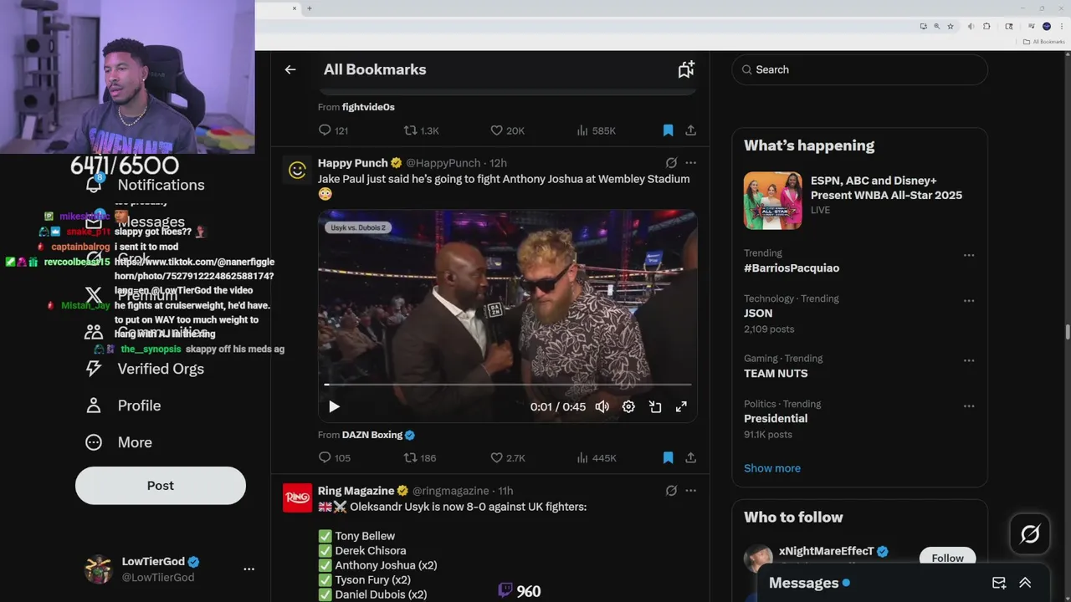The width and height of the screenshot is (1071, 602).
Task: Open the floating Grok button
Action: [1030, 533]
